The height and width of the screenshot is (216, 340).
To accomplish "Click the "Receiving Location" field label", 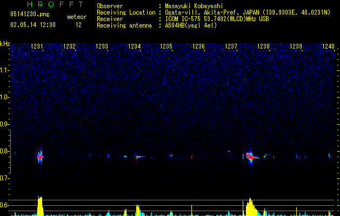I will 126,12.
